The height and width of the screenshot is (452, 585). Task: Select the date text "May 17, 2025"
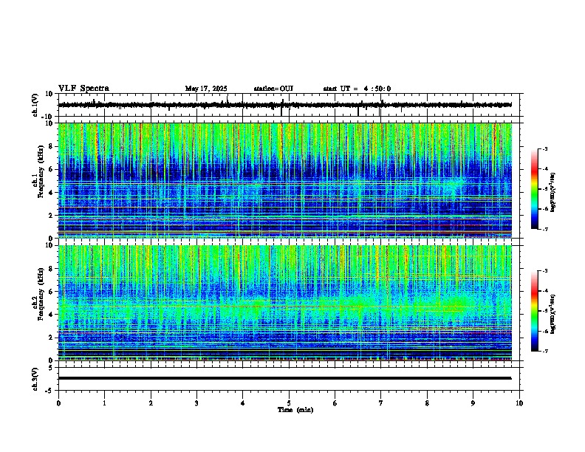pos(206,89)
